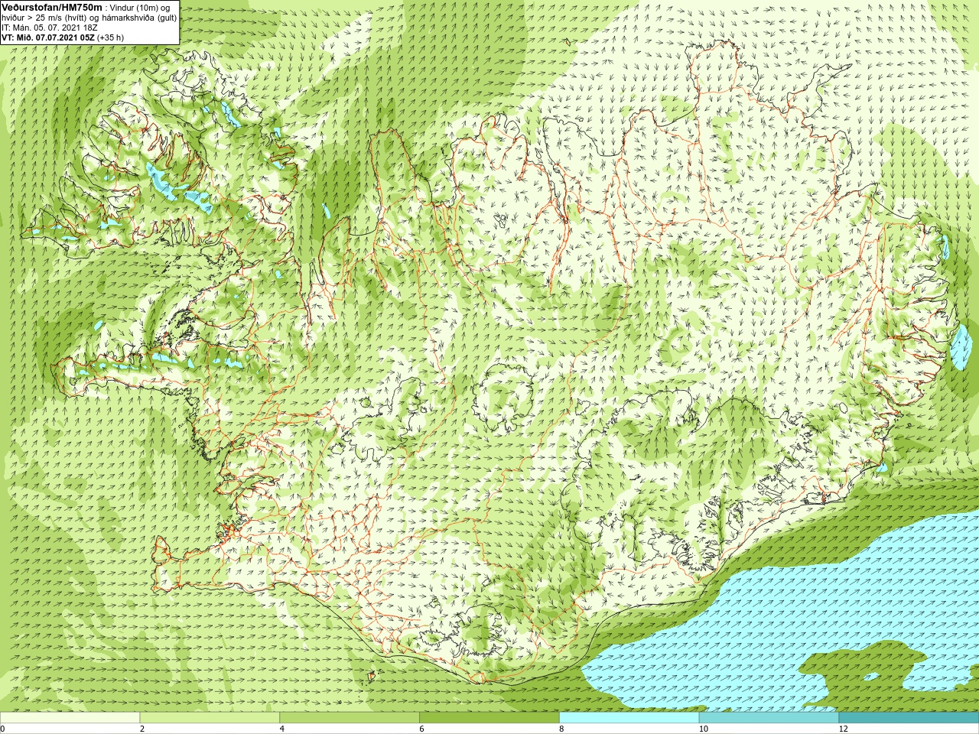979x734 pixels.
Task: Click the legend scale label "0"
Action: point(3,729)
